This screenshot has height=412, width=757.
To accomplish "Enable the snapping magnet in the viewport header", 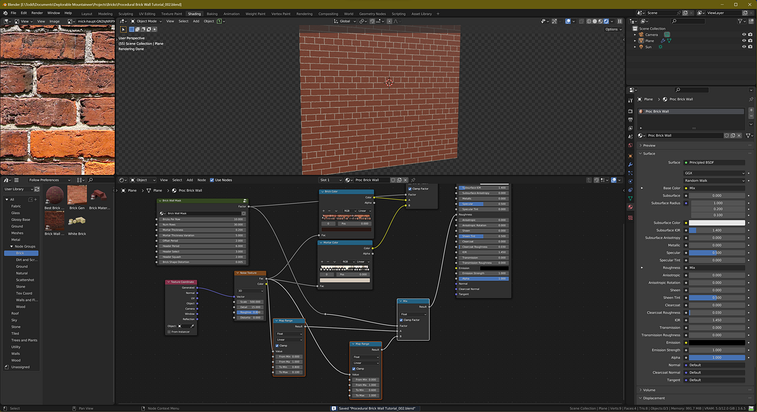I will 372,21.
